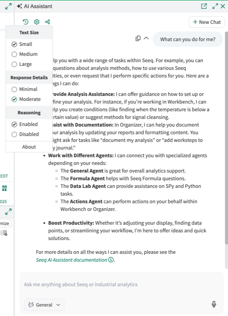The height and width of the screenshot is (316, 228).
Task: Click the Response Details section header
Action: pos(29,77)
